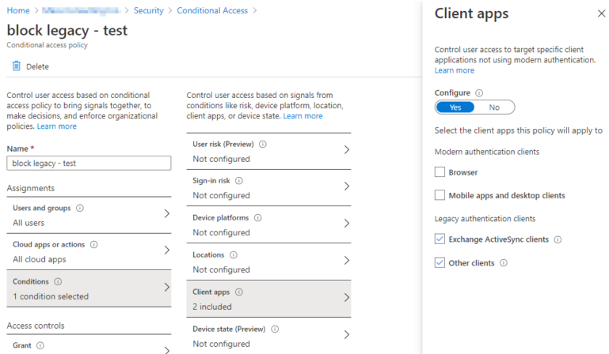This screenshot has height=354, width=609.
Task: Navigate to Security breadcrumb
Action: (x=149, y=10)
